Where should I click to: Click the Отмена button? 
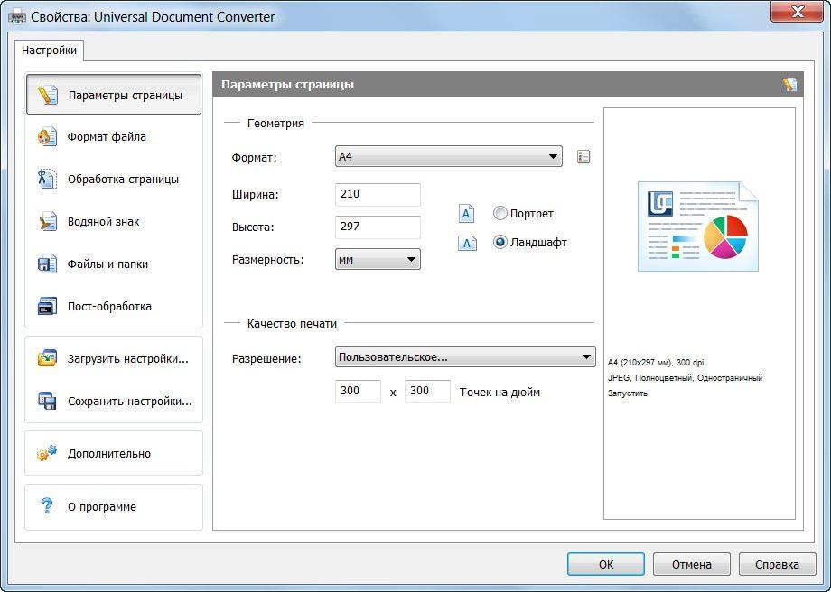[x=691, y=564]
